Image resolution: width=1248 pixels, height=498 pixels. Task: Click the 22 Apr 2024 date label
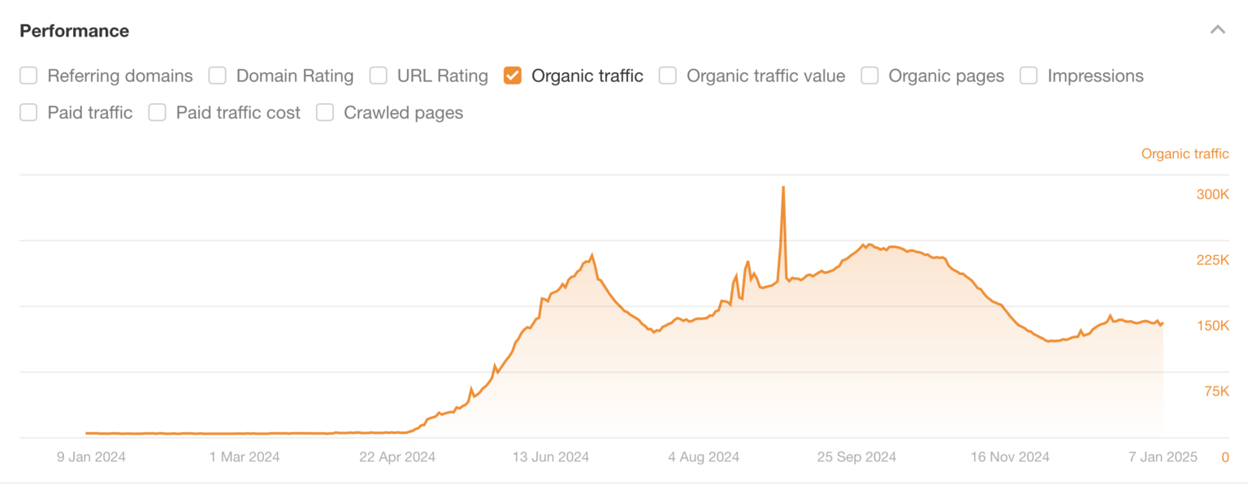[x=397, y=457]
